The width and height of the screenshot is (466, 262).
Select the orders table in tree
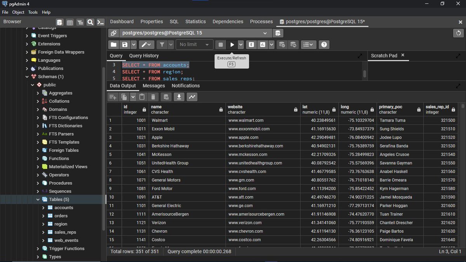[61, 216]
